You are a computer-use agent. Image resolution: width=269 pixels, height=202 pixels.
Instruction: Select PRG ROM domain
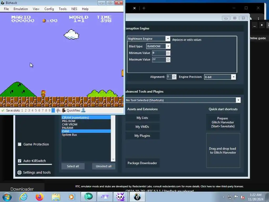click(x=86, y=121)
